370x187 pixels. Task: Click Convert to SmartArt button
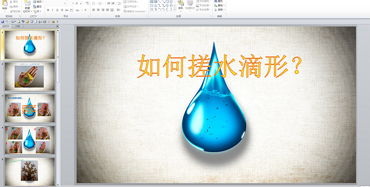135,11
